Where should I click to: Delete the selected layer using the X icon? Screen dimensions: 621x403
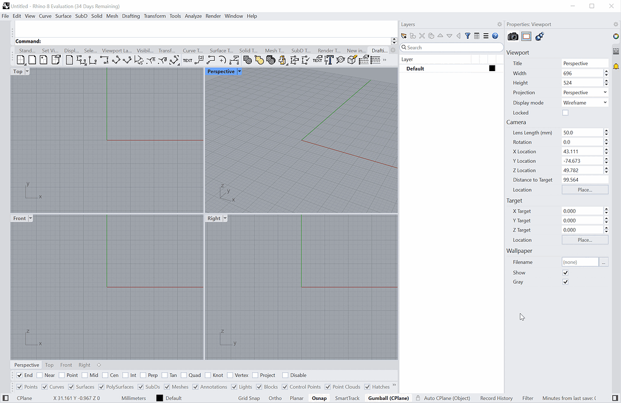click(422, 36)
